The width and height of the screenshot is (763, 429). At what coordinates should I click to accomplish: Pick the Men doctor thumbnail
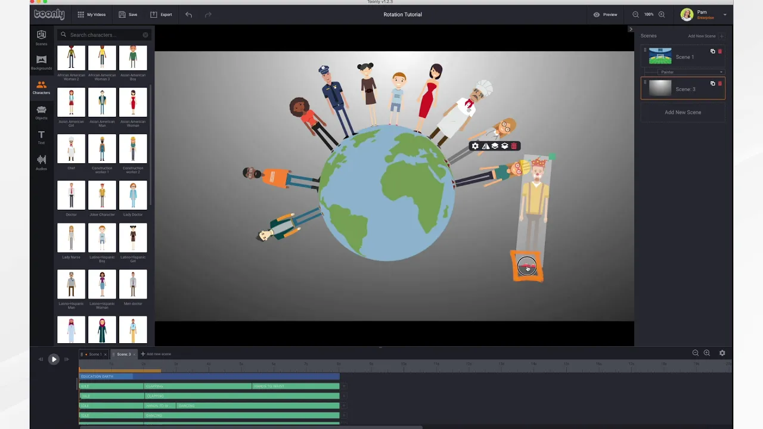click(x=133, y=284)
